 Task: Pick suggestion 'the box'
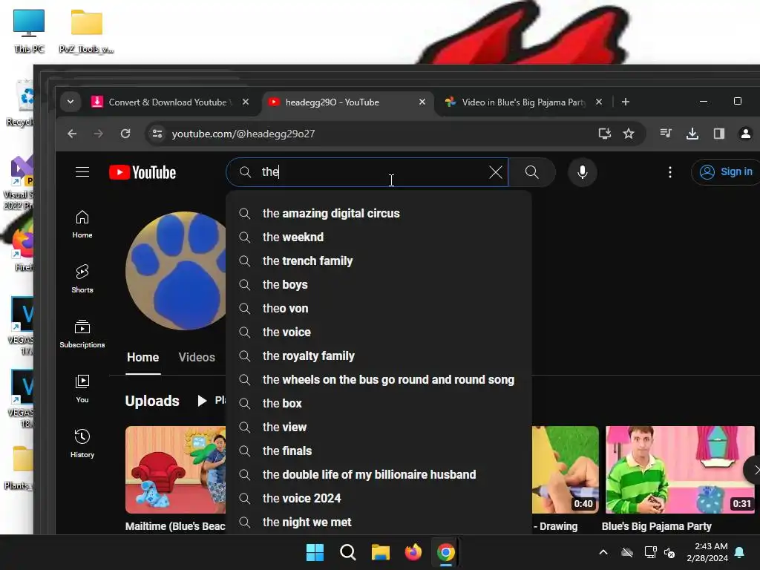point(379,403)
